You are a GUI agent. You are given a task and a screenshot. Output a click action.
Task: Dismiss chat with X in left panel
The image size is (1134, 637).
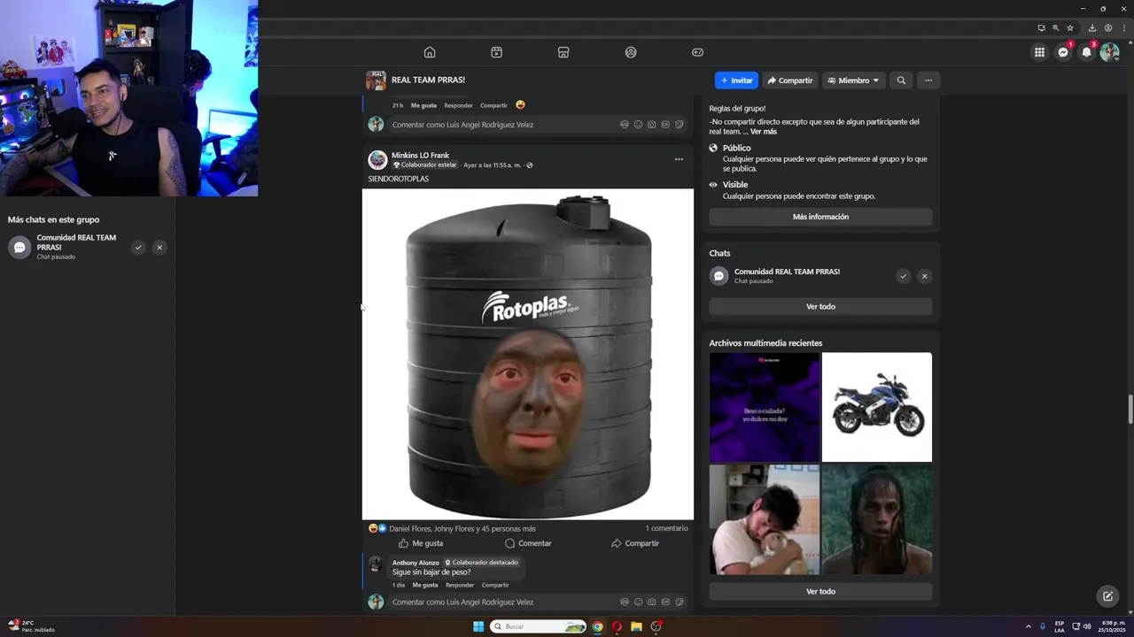point(159,248)
